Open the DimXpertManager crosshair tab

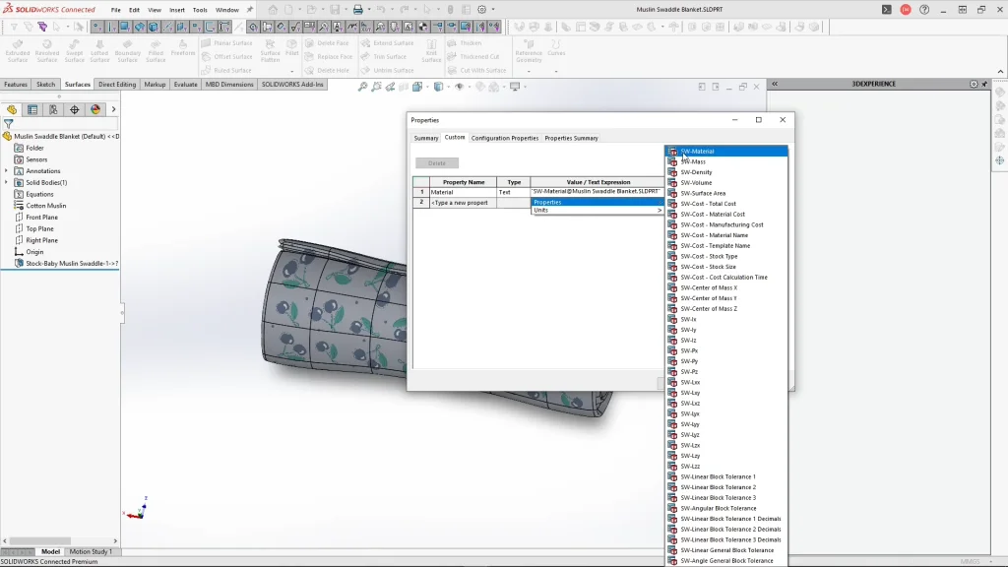click(x=75, y=109)
